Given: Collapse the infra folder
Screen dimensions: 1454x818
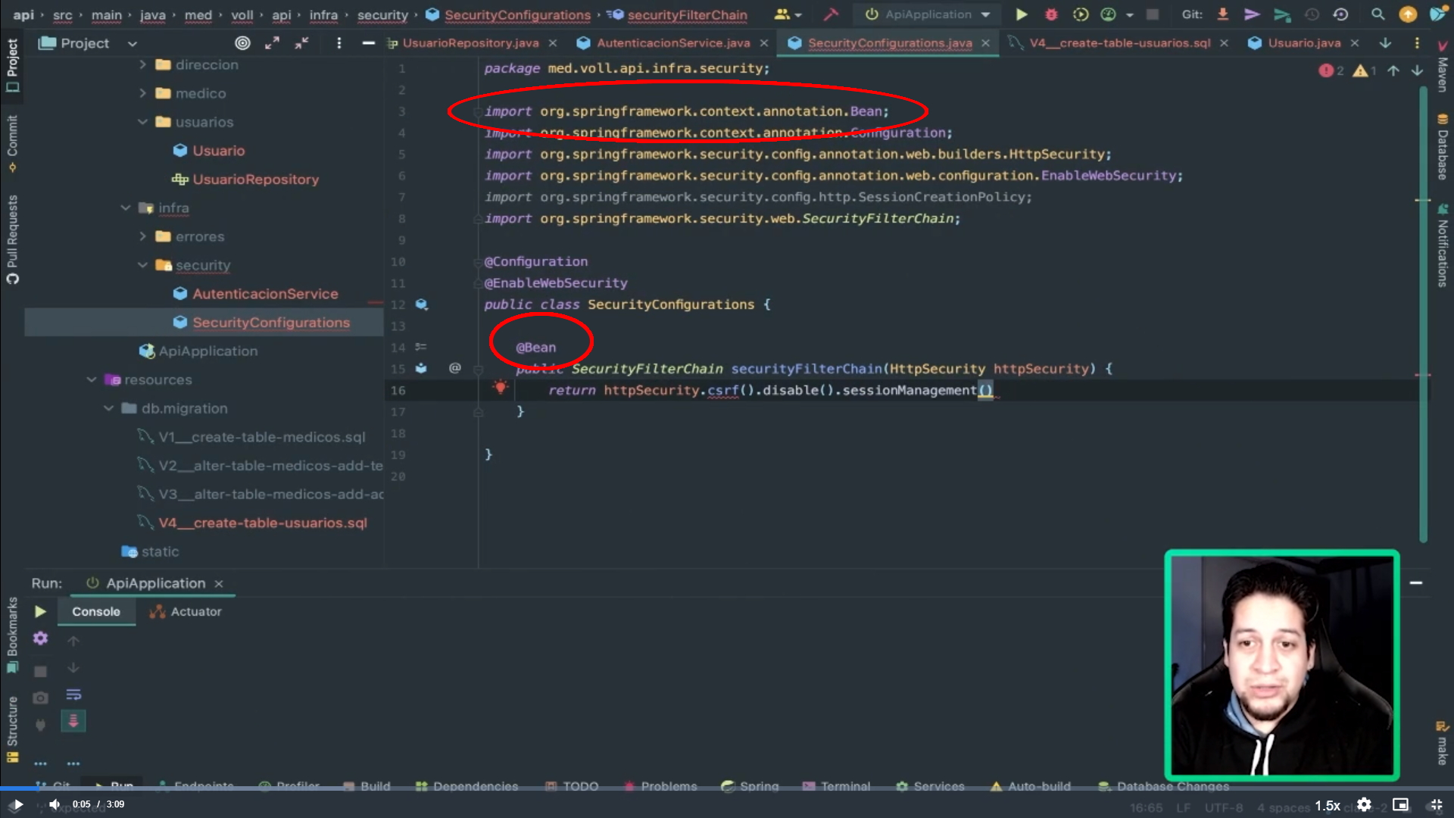Looking at the screenshot, I should point(126,208).
